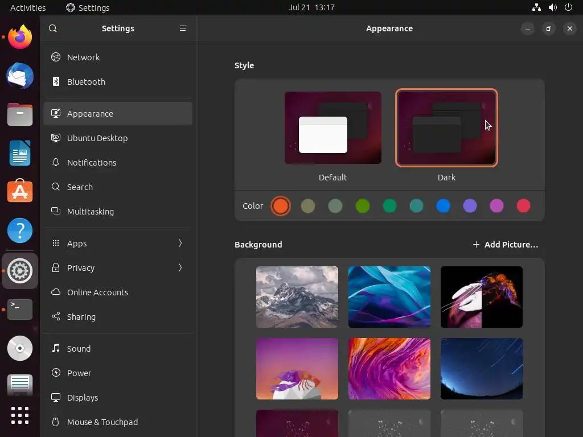This screenshot has width=583, height=437.
Task: Go to Search settings
Action: [x=118, y=187]
